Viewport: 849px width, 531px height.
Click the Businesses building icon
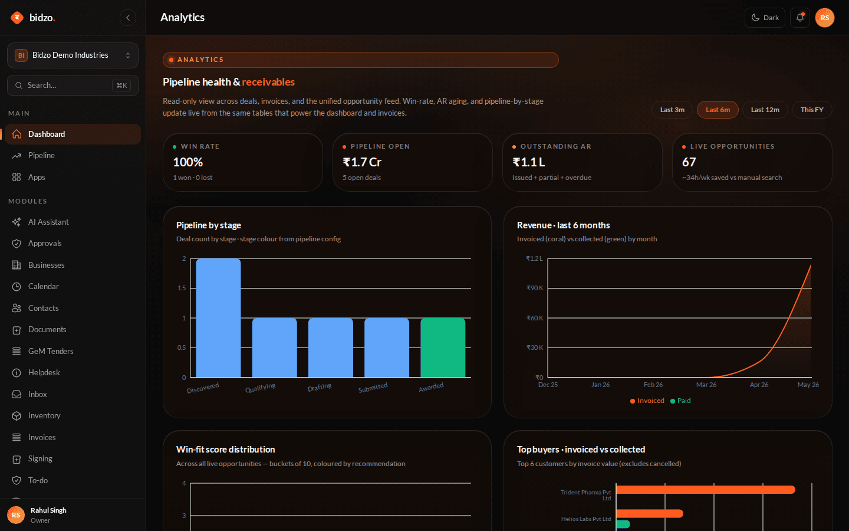pos(17,265)
